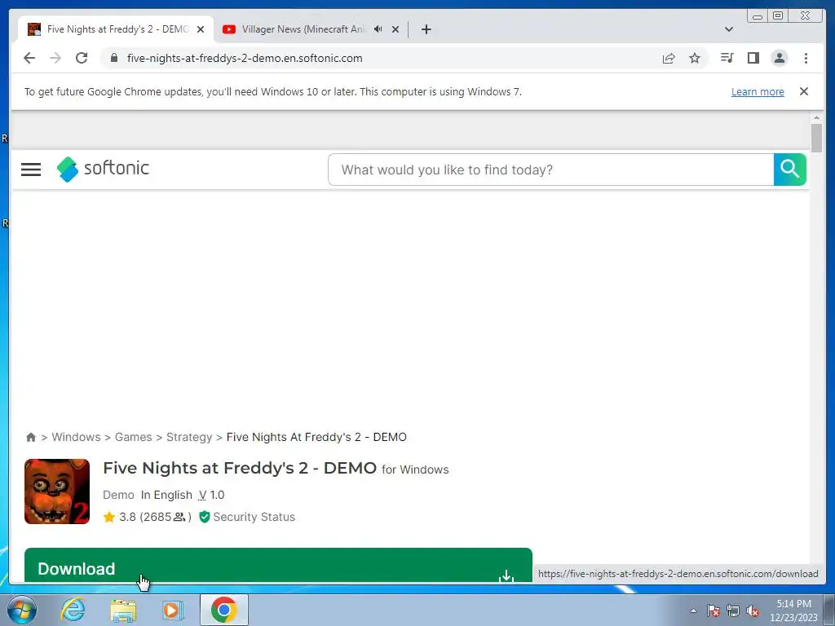Click the 3.8 star rating

[120, 517]
